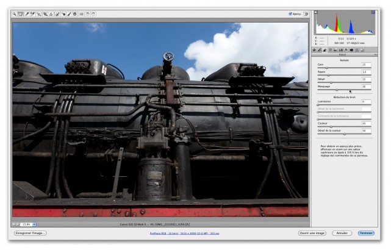Open the Snapshots panel tab
This screenshot has width=391, height=250.
[x=362, y=50]
